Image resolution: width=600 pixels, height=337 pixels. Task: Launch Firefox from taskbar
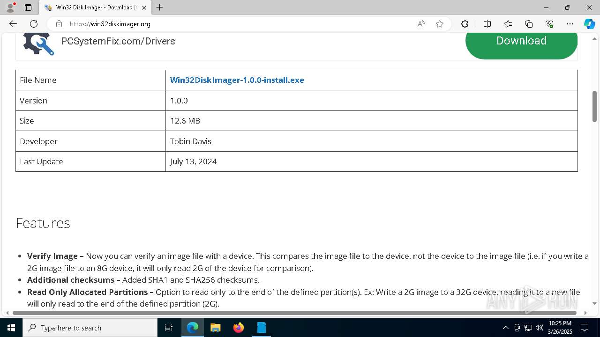pyautogui.click(x=239, y=328)
